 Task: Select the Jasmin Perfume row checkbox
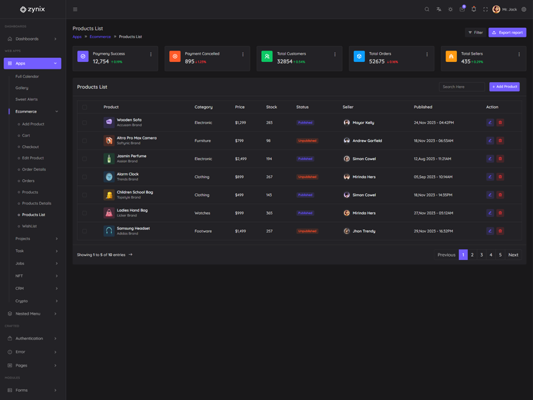pos(85,159)
